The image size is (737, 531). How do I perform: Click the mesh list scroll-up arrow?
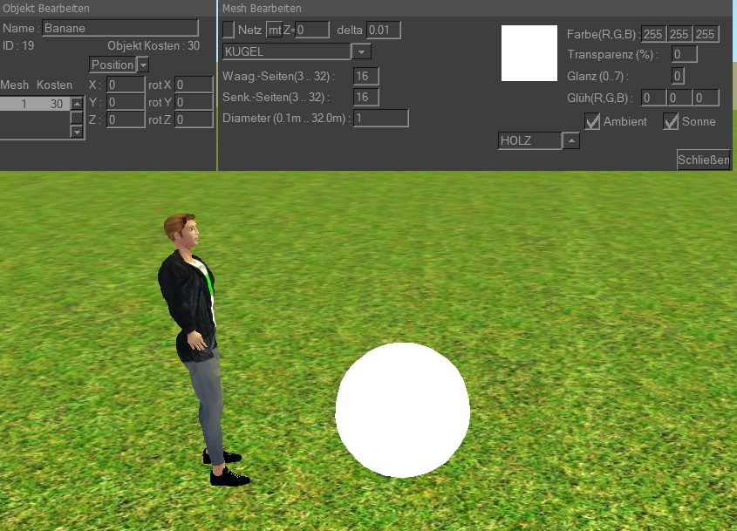click(x=77, y=104)
